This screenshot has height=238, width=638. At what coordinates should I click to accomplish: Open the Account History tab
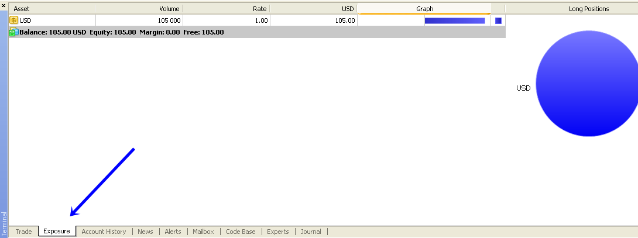pyautogui.click(x=104, y=232)
